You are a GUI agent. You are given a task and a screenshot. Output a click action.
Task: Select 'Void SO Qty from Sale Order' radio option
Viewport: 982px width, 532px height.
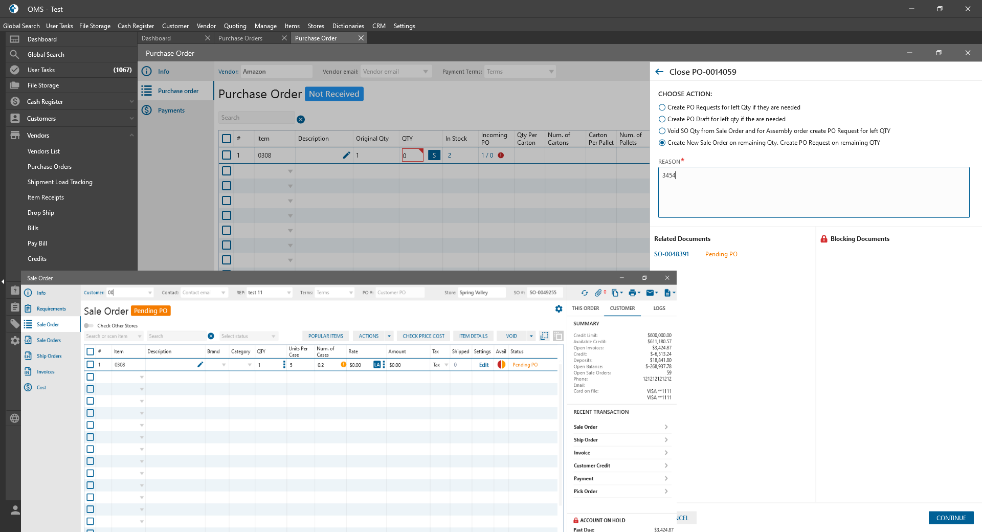[662, 131]
